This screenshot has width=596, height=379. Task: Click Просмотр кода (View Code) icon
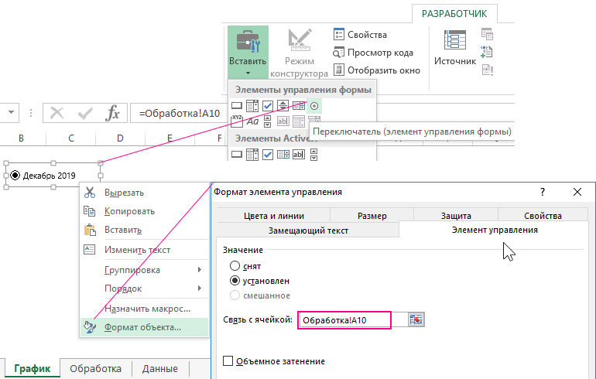pyautogui.click(x=339, y=53)
